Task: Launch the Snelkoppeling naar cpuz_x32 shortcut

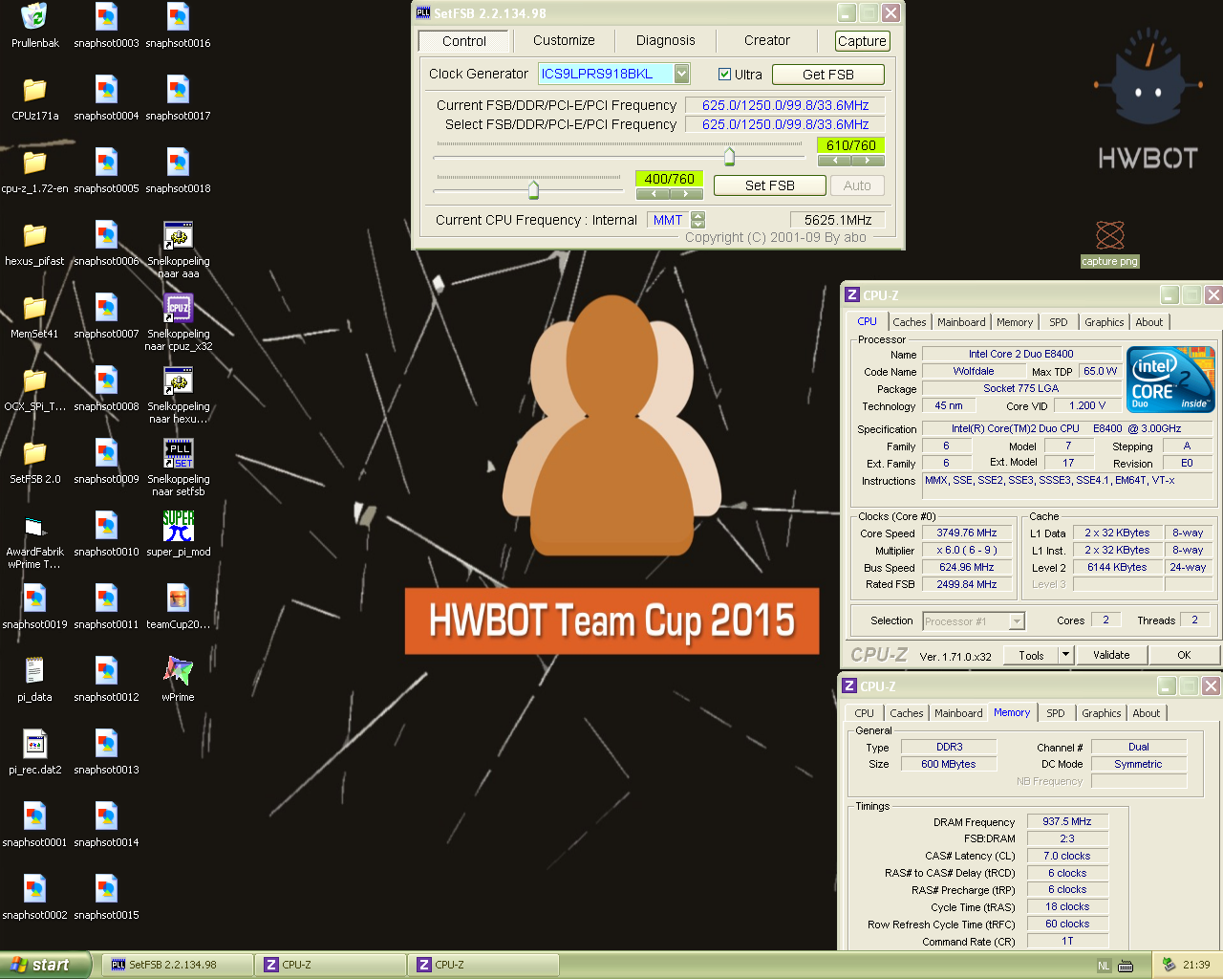Action: 178,323
